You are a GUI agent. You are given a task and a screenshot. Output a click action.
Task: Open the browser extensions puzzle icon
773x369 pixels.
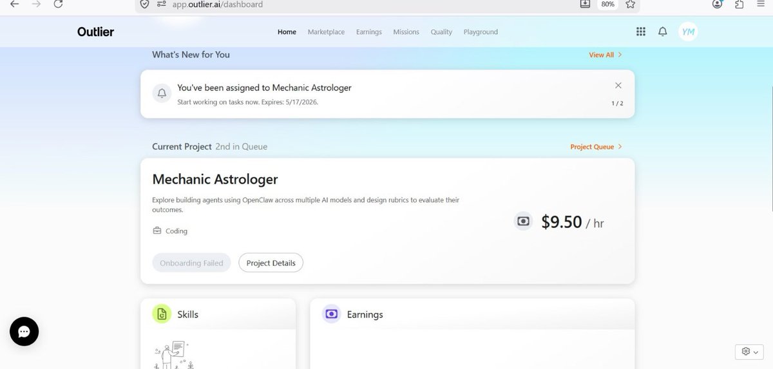pyautogui.click(x=739, y=4)
